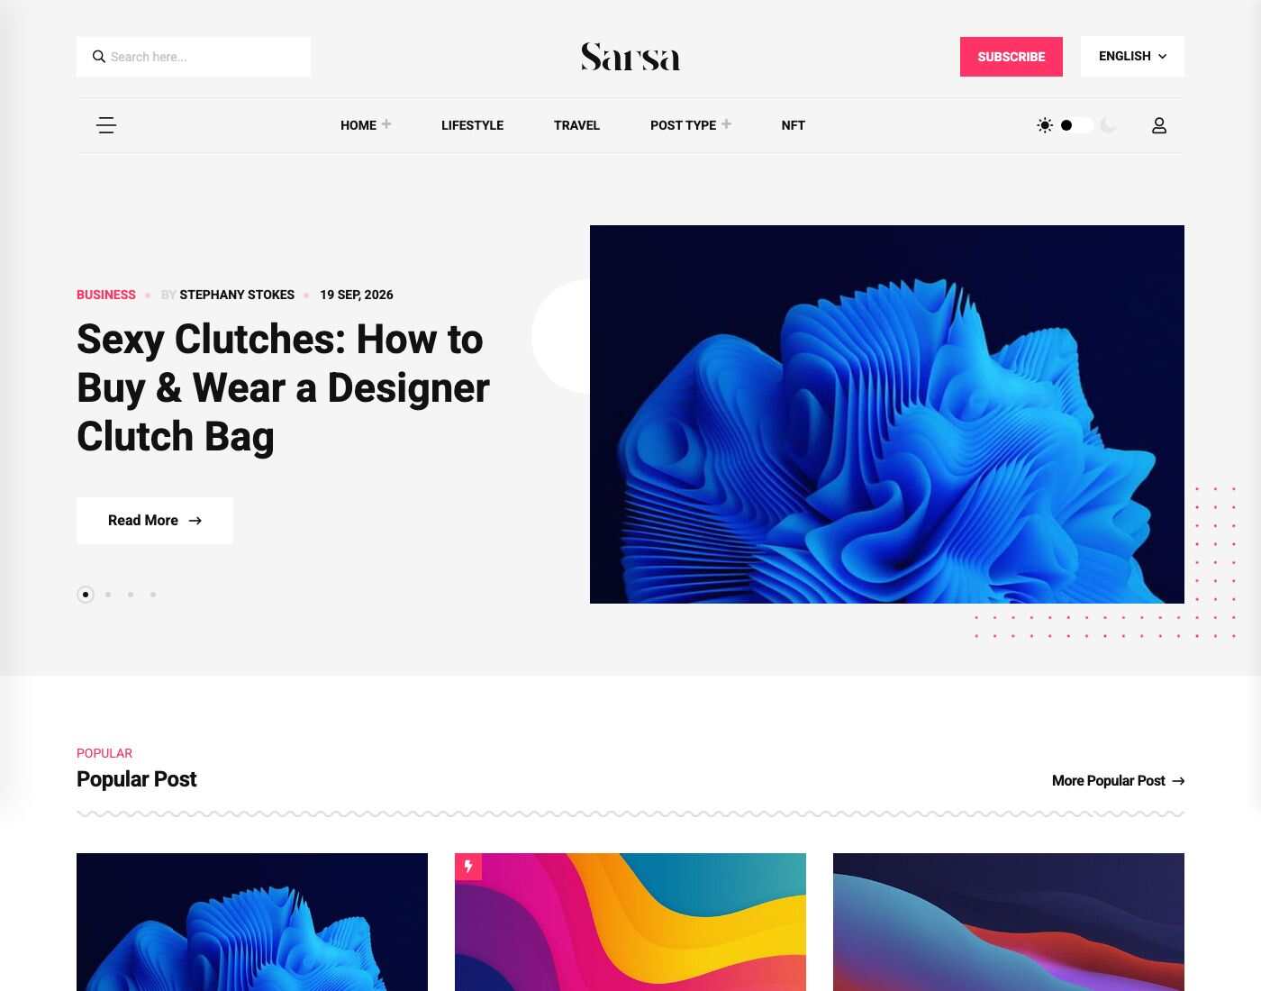Click the moon dark-mode icon
The image size is (1261, 991).
(1108, 125)
